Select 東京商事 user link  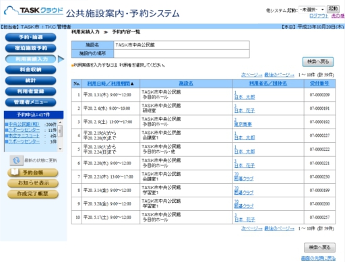click(x=243, y=124)
